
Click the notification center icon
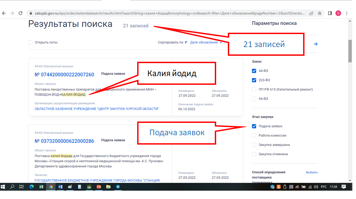click(344, 187)
